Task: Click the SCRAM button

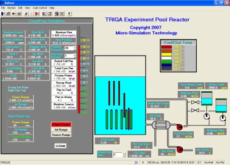Action: [x=60, y=146]
